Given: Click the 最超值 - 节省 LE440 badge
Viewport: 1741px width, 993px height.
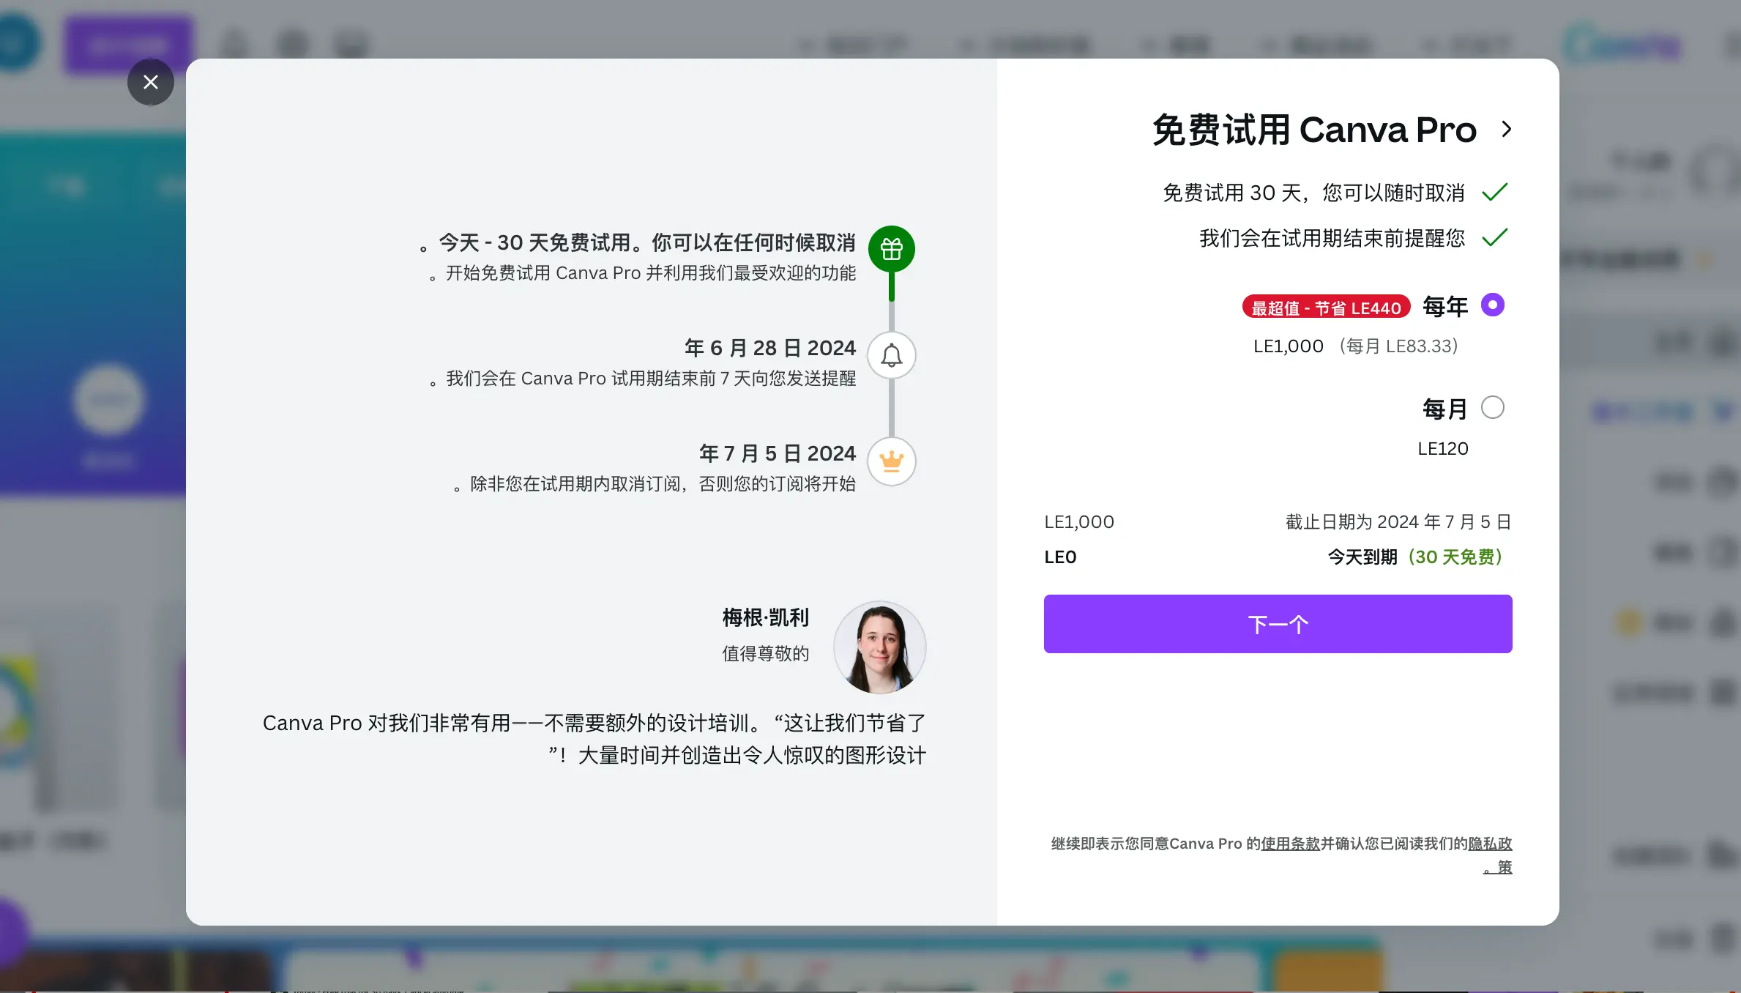Looking at the screenshot, I should pos(1326,308).
